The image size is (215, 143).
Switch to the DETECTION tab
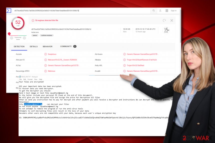(19, 47)
